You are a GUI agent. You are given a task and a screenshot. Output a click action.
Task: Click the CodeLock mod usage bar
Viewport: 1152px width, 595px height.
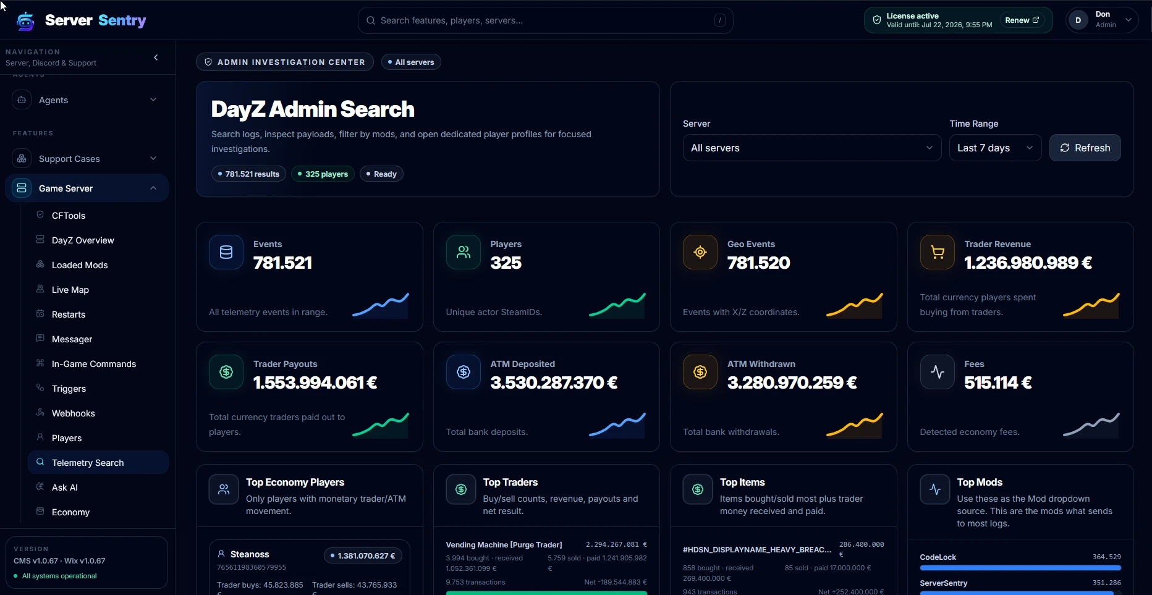(x=1020, y=567)
